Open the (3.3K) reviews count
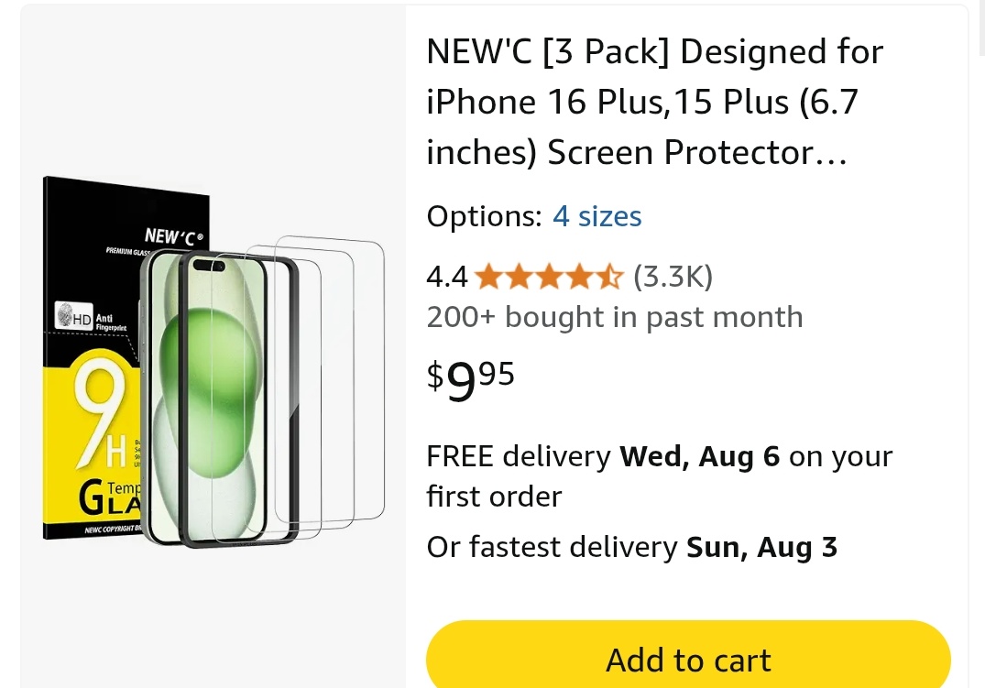Image resolution: width=985 pixels, height=688 pixels. click(x=673, y=277)
